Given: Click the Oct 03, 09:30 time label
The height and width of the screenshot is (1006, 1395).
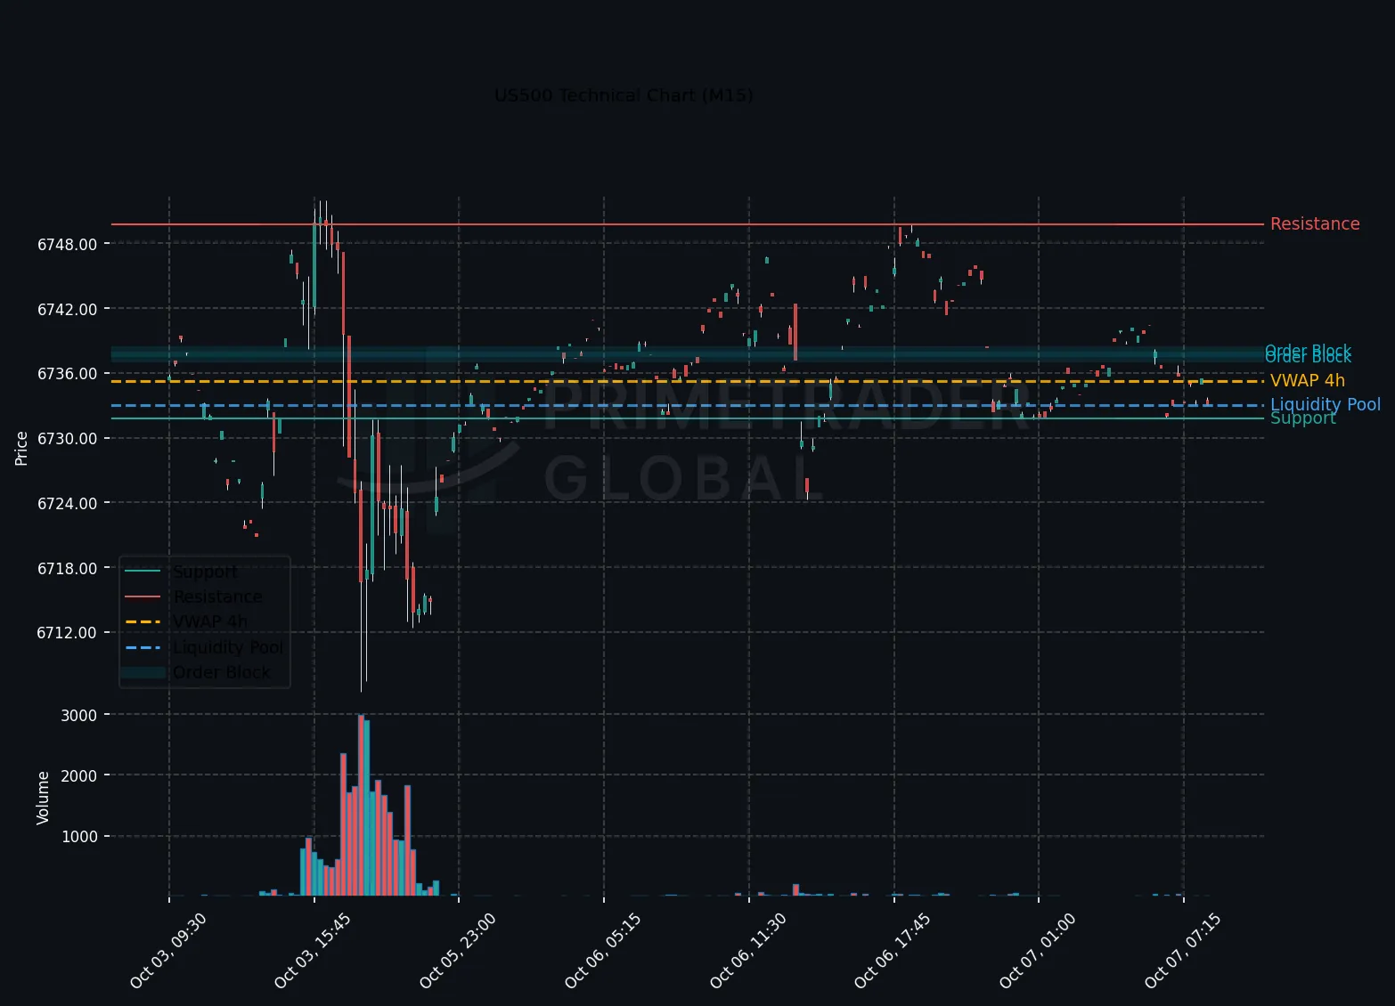Looking at the screenshot, I should tap(168, 950).
